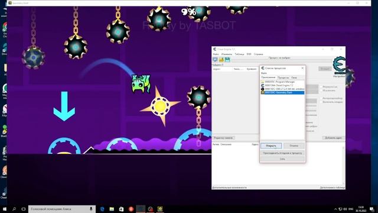Image resolution: width=378 pixels, height=213 pixels.
Task: Toggle the Исключить checkbox
Action: [x=321, y=91]
